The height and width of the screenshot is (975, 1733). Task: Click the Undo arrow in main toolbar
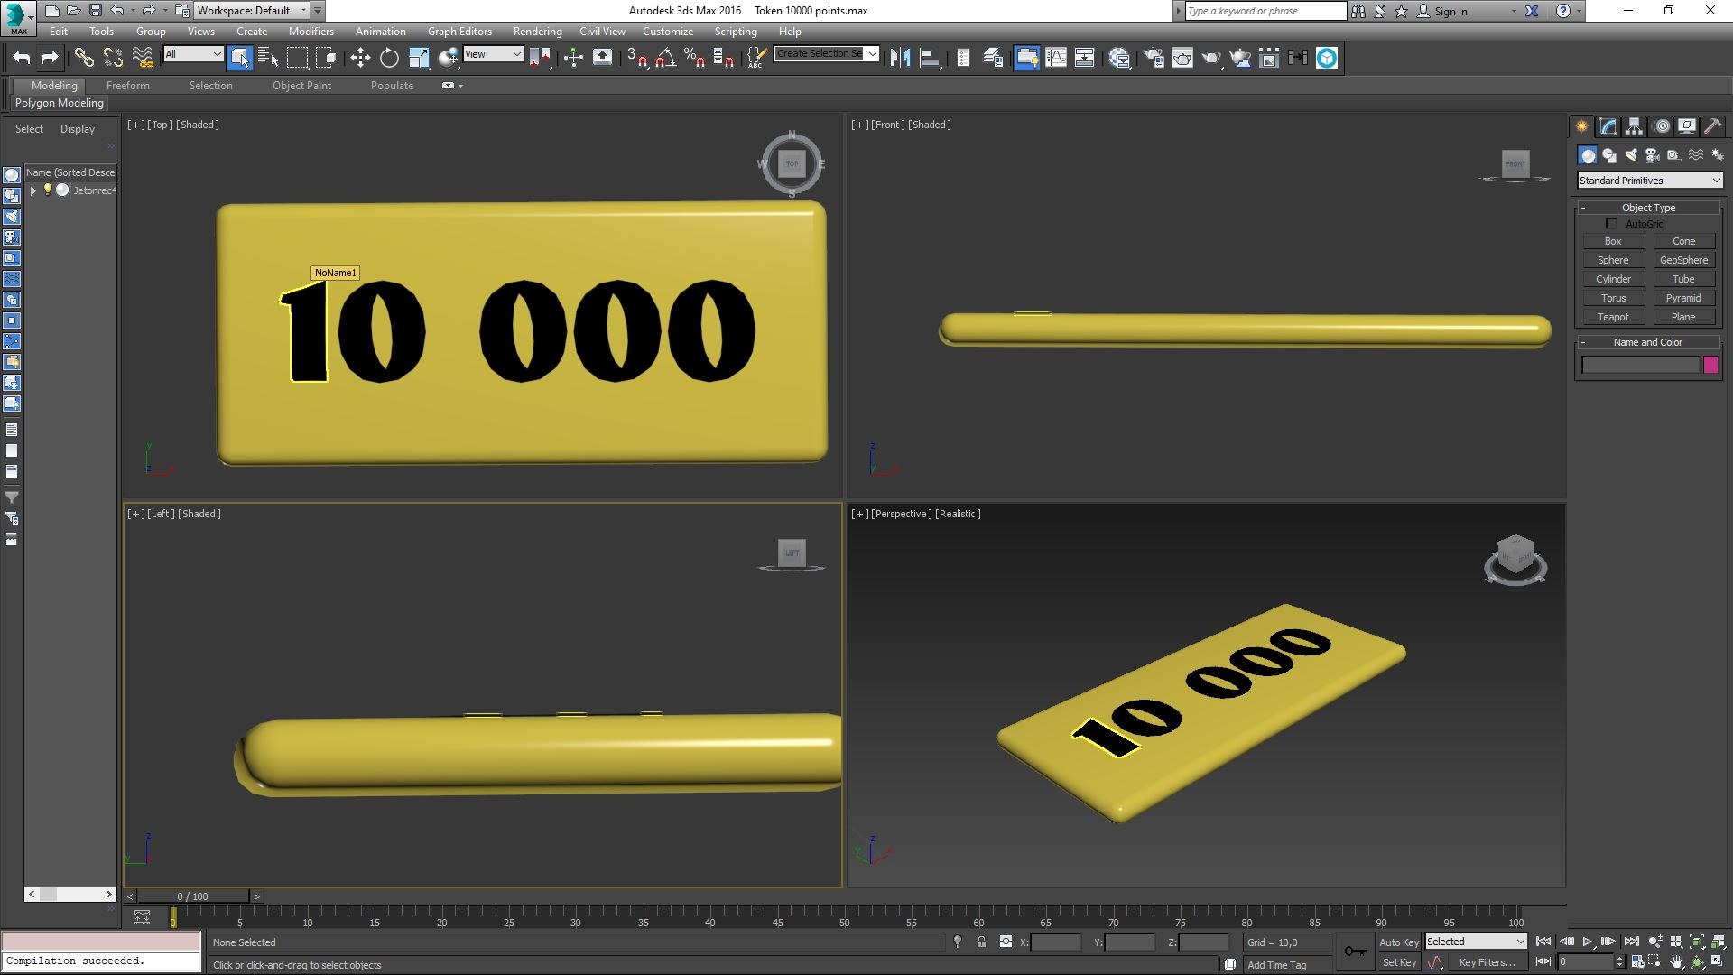[22, 58]
